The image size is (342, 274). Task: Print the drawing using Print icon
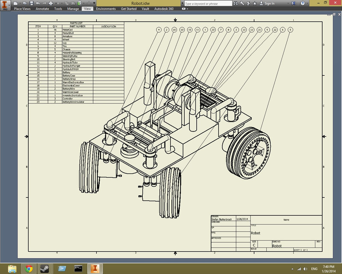click(50, 3)
